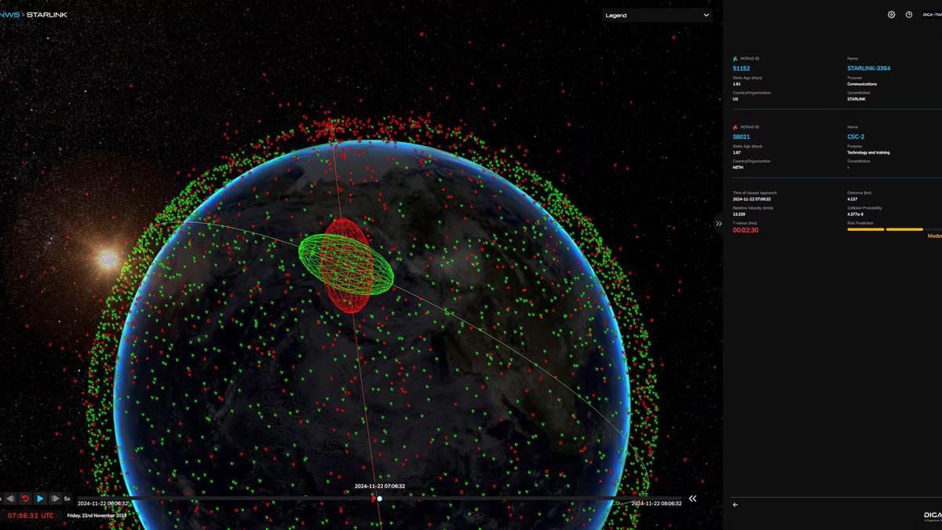Image resolution: width=942 pixels, height=530 pixels.
Task: Collapse the details sidebar with its chevron
Action: tap(719, 224)
